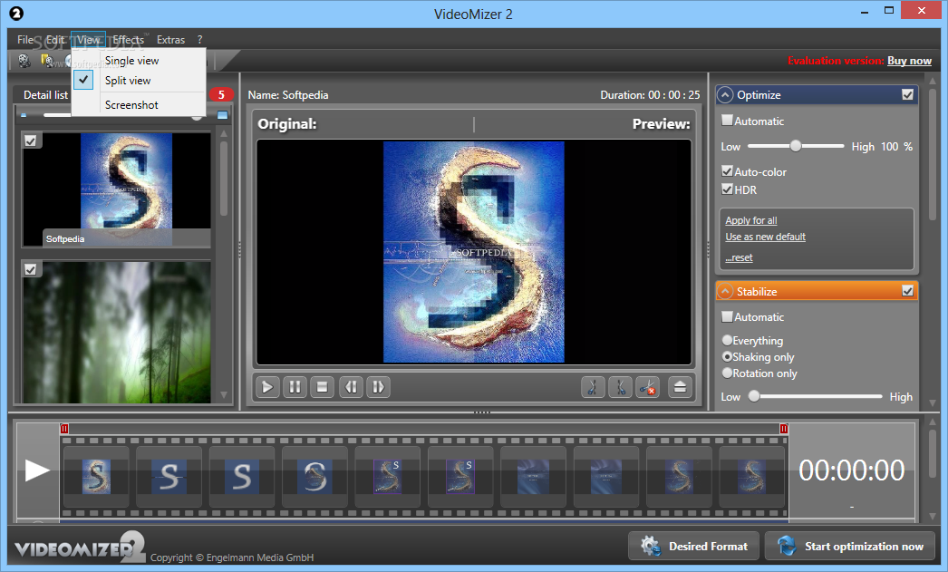Open the Extras menu
Screen dimensions: 948x572
[170, 39]
